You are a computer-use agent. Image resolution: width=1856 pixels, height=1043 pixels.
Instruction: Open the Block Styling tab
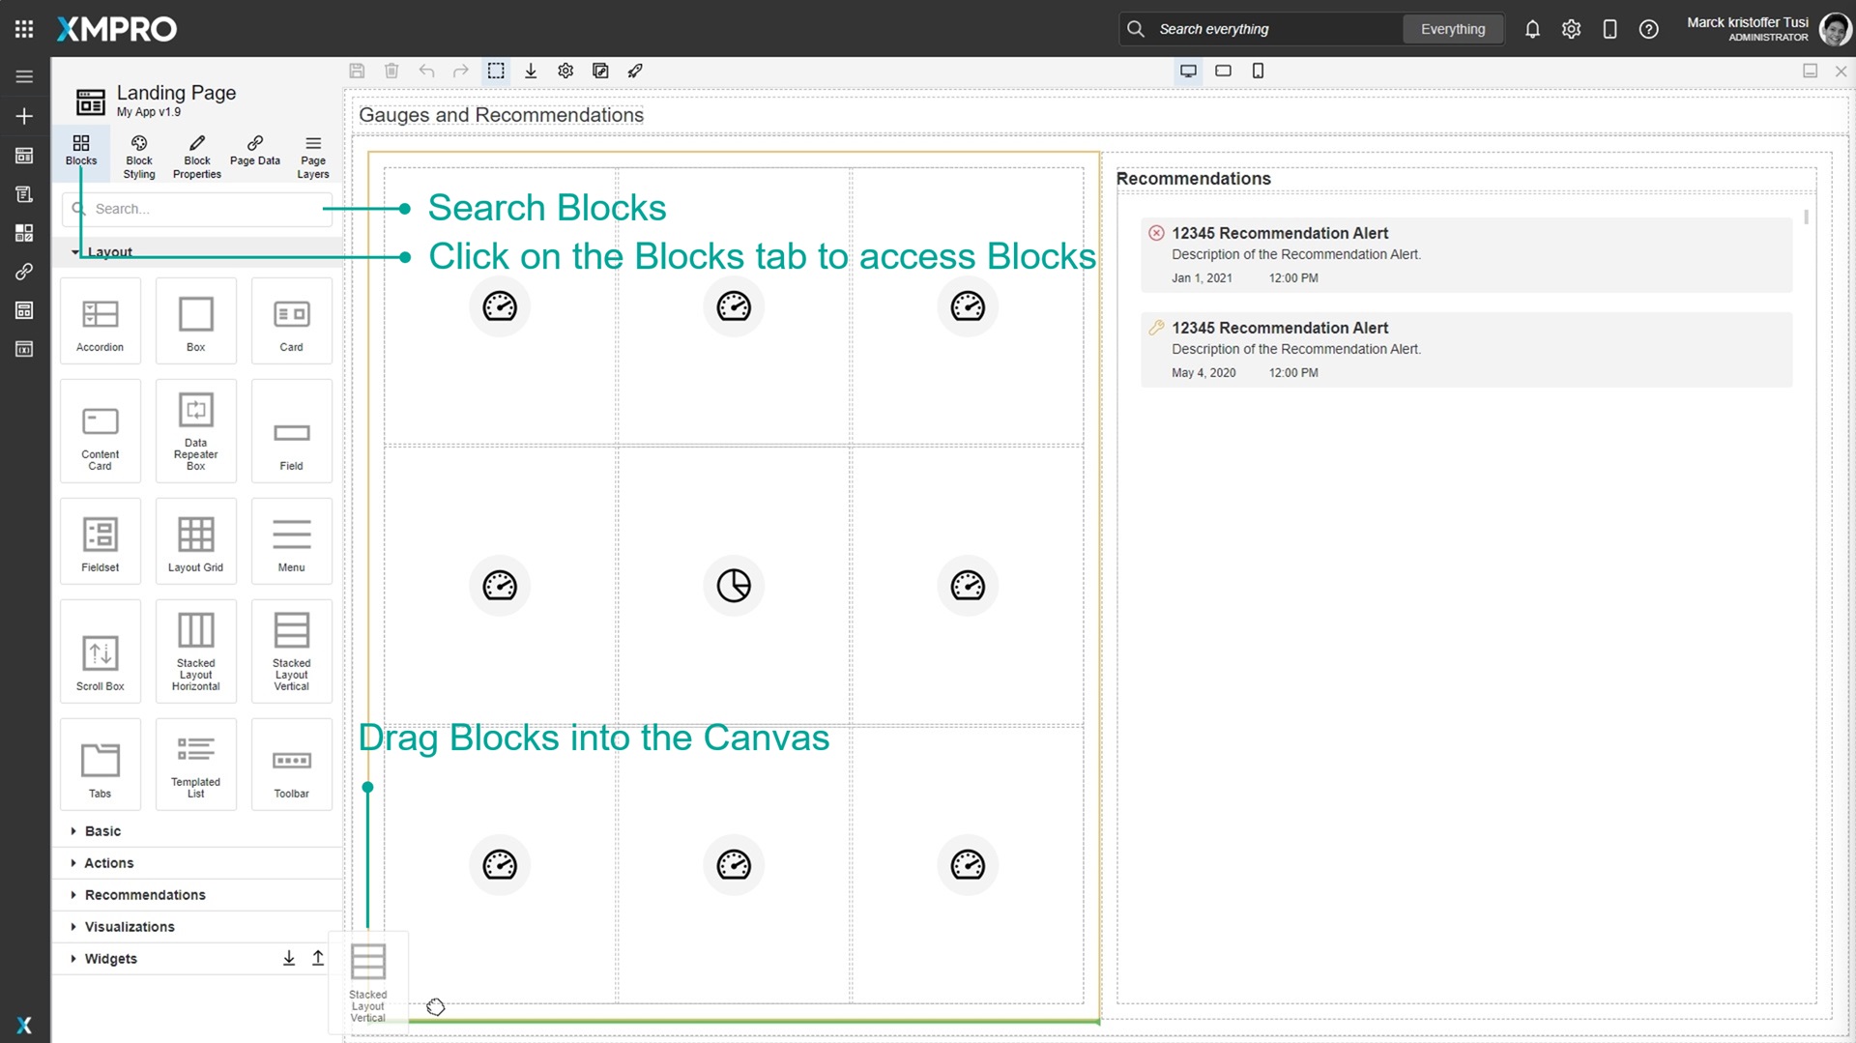point(139,157)
